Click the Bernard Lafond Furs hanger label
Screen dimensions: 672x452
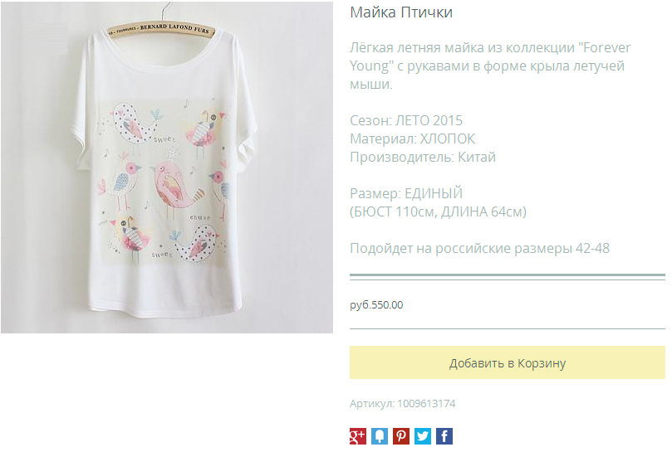coord(161,29)
